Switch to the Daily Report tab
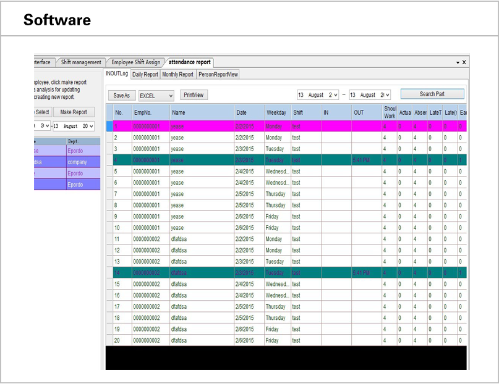The width and height of the screenshot is (499, 384). pos(145,73)
